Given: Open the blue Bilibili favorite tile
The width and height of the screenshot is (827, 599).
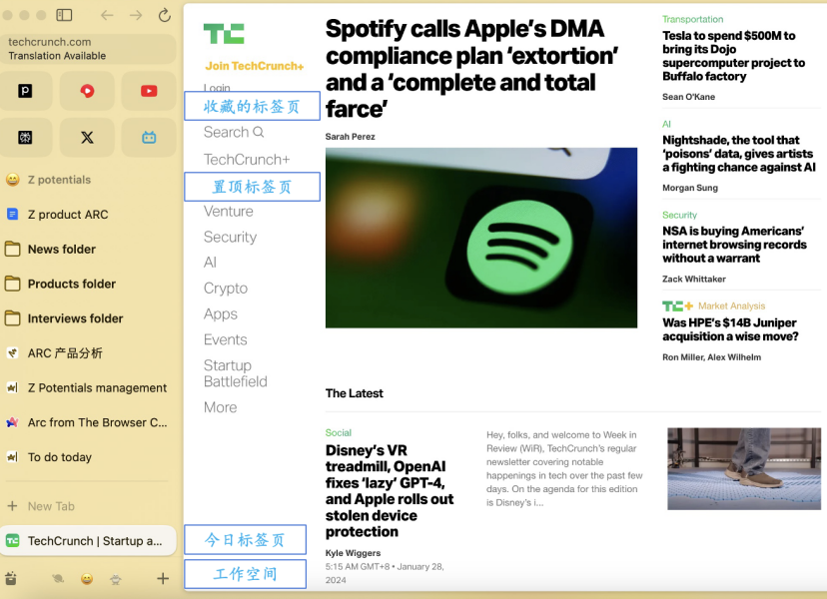Looking at the screenshot, I should click(149, 138).
